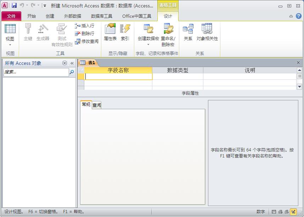Image resolution: width=304 pixels, height=217 pixels.
Task: Toggle the 索引 indexes button
Action: (125, 32)
